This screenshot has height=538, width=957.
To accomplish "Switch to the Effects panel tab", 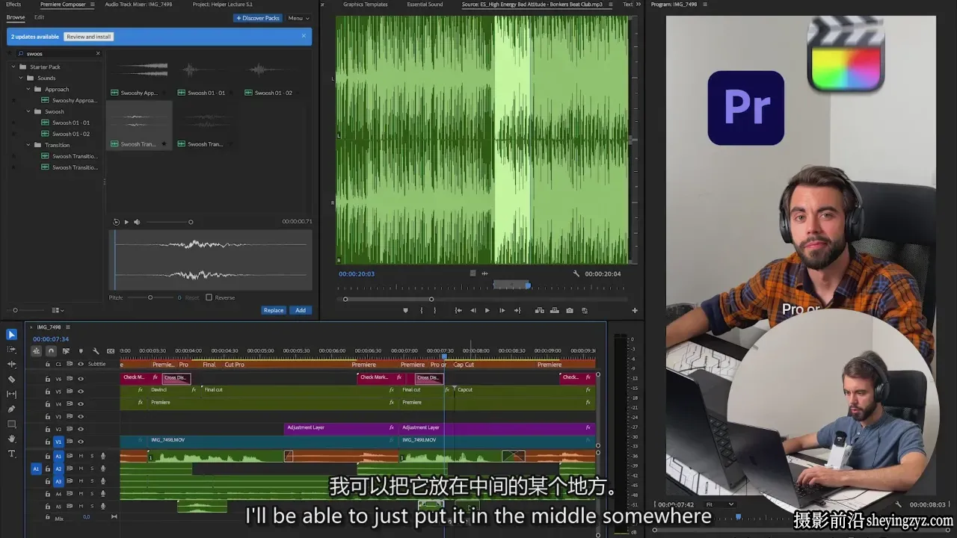I will 13,4.
